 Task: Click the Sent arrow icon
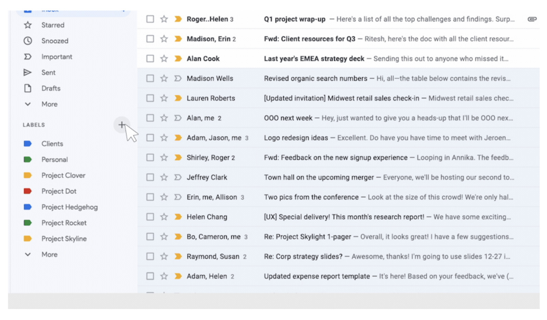(x=28, y=72)
